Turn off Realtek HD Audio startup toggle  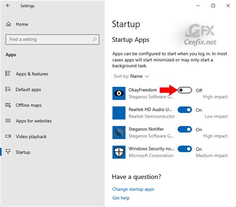click(x=185, y=110)
